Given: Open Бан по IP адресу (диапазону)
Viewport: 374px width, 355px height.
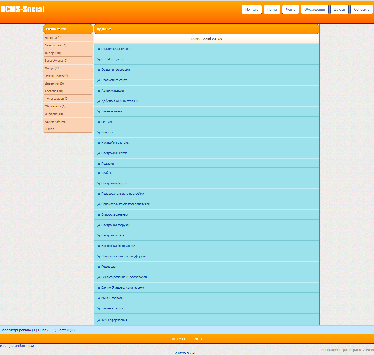Looking at the screenshot, I should pos(123,287).
